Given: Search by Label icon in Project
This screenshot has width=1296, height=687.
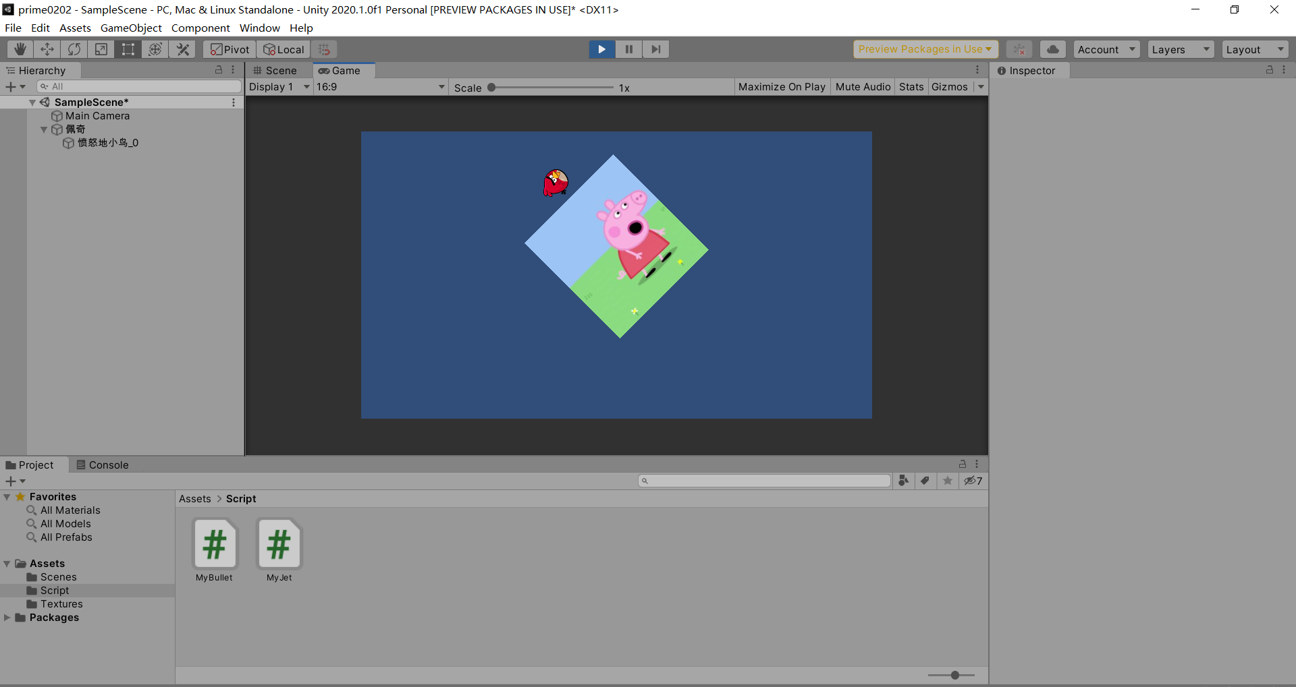Looking at the screenshot, I should pos(925,481).
